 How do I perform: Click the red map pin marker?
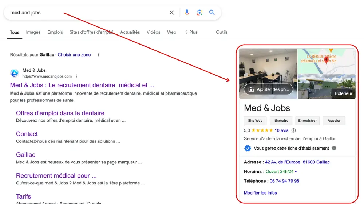click(326, 60)
